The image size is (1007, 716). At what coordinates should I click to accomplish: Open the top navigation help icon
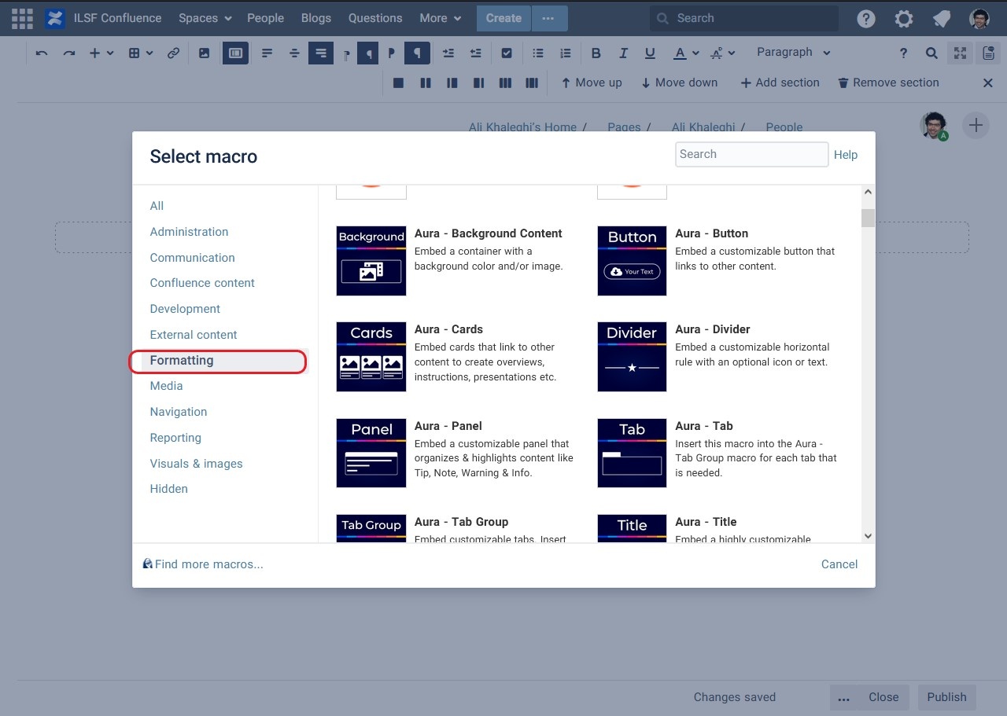point(866,19)
